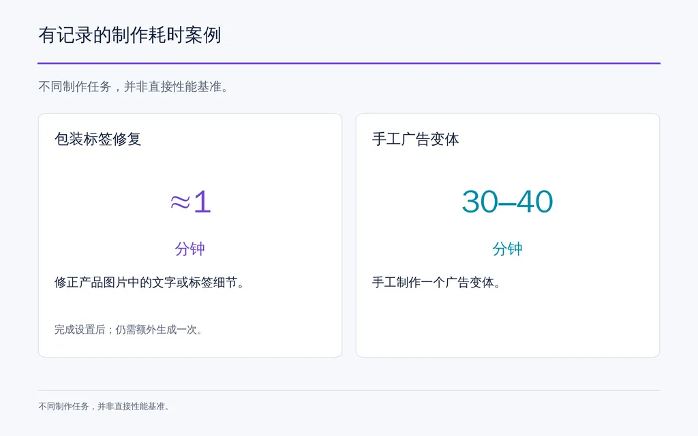
Task: Click the 30–40 figure
Action: 507,202
